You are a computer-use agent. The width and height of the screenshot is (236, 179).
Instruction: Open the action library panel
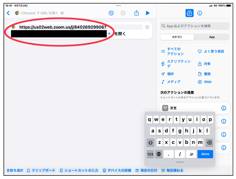pyautogui.click(x=189, y=13)
